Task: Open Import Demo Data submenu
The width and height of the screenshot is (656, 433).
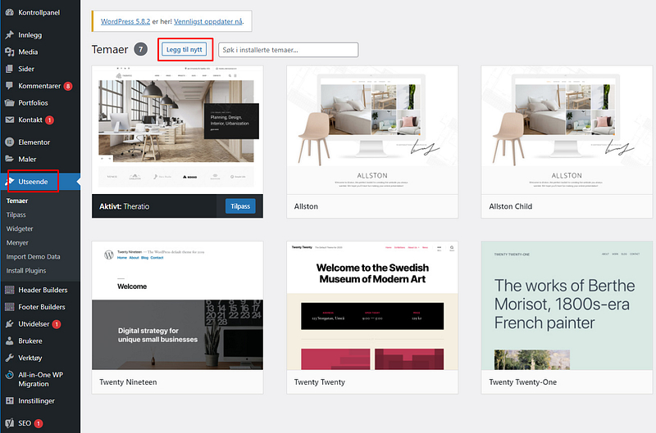Action: (33, 257)
